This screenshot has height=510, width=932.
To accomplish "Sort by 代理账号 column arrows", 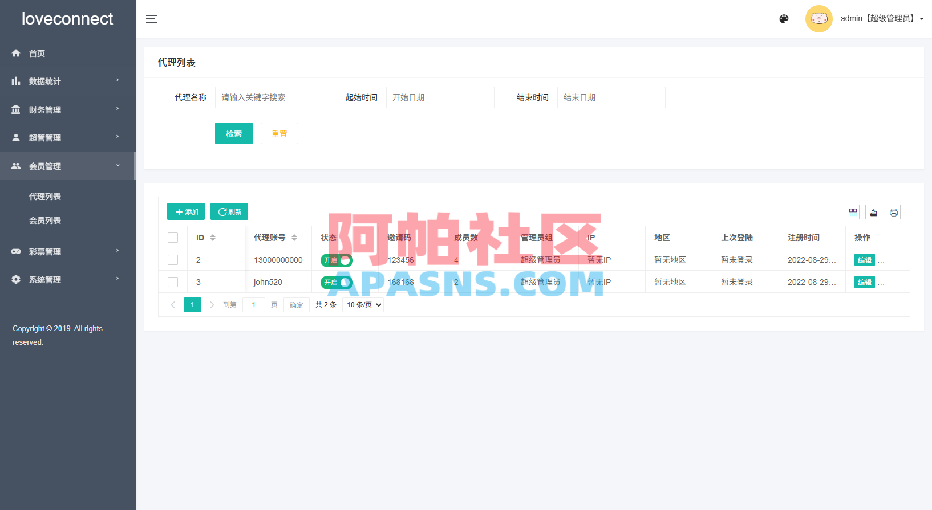I will tap(294, 238).
